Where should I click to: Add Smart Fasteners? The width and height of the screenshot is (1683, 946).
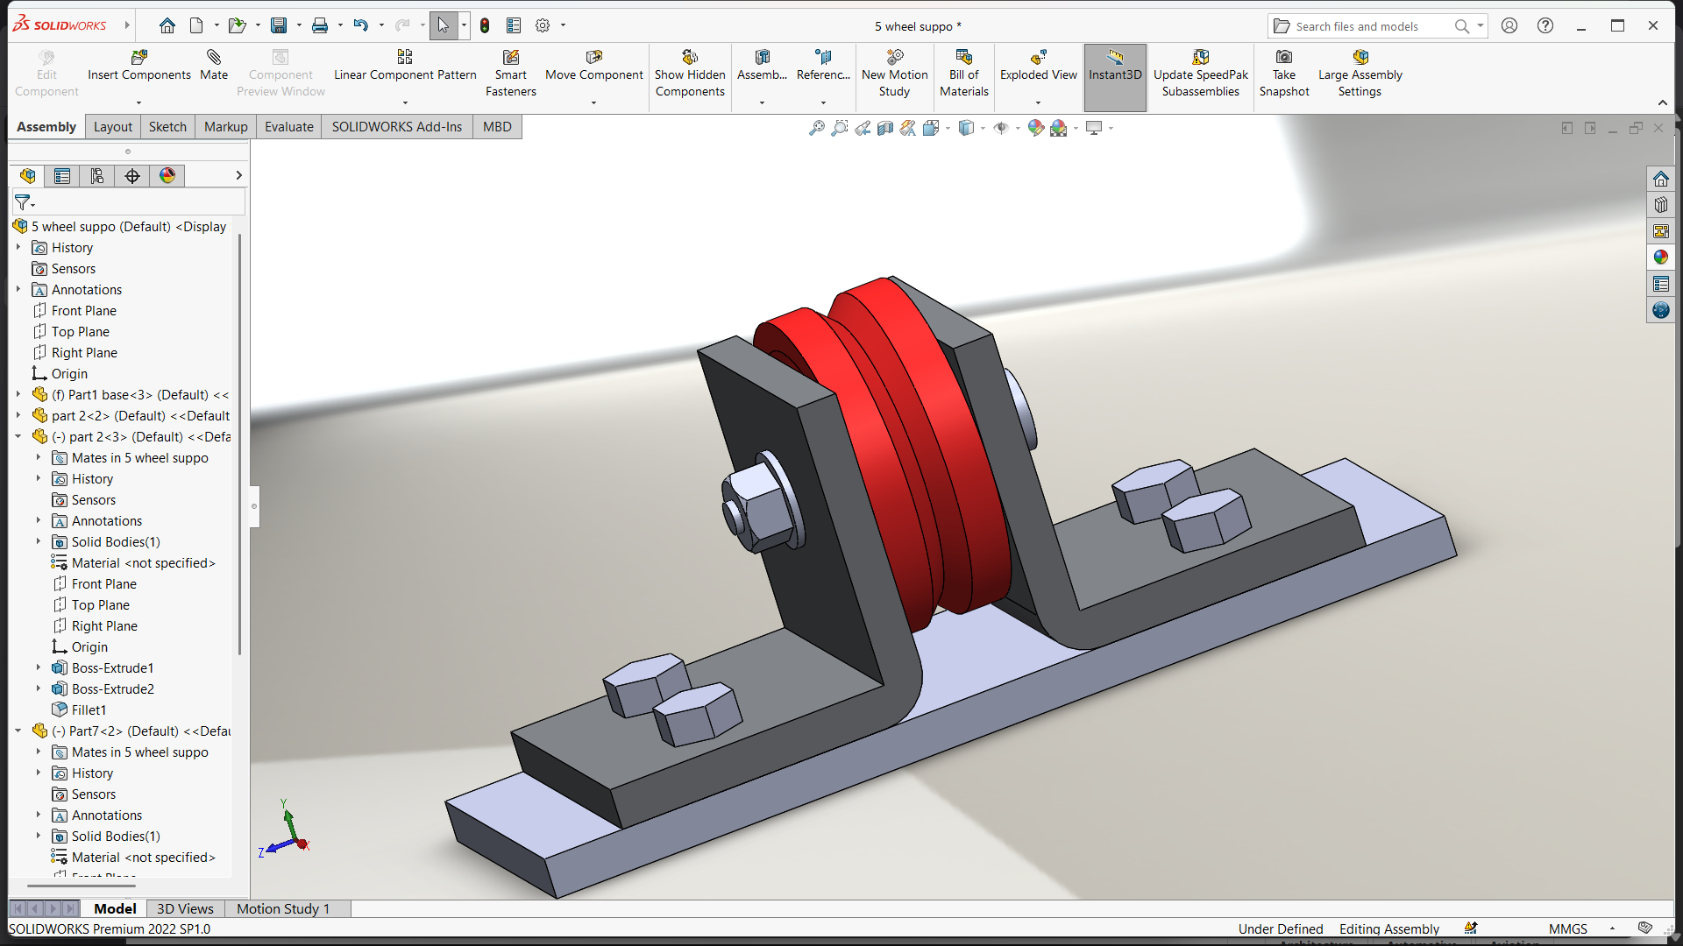[510, 74]
